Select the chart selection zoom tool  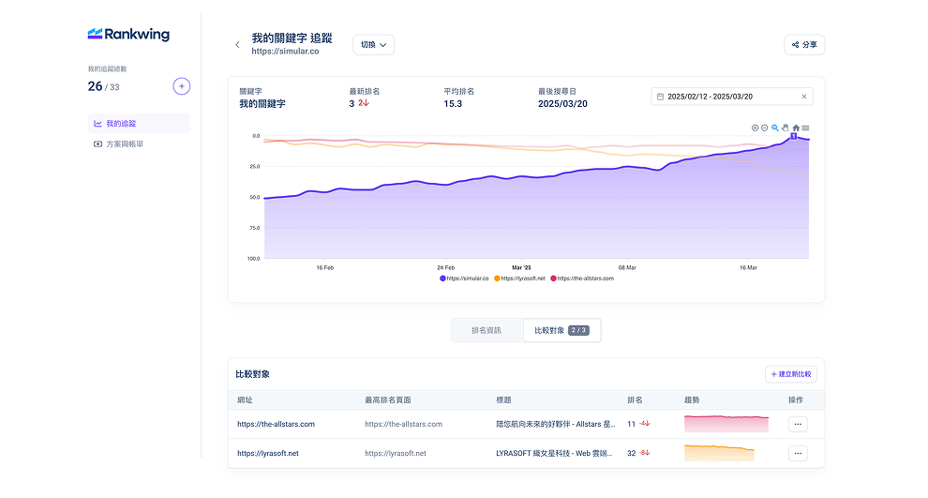(x=774, y=128)
